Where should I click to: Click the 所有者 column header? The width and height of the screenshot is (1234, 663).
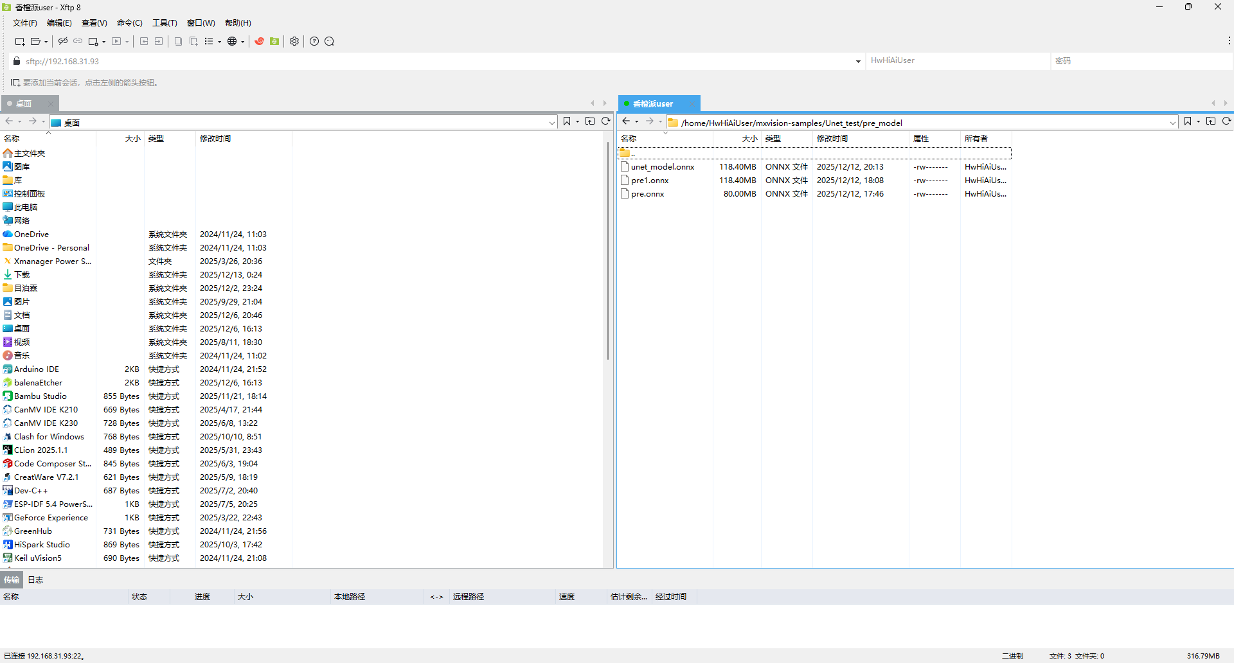tap(985, 138)
